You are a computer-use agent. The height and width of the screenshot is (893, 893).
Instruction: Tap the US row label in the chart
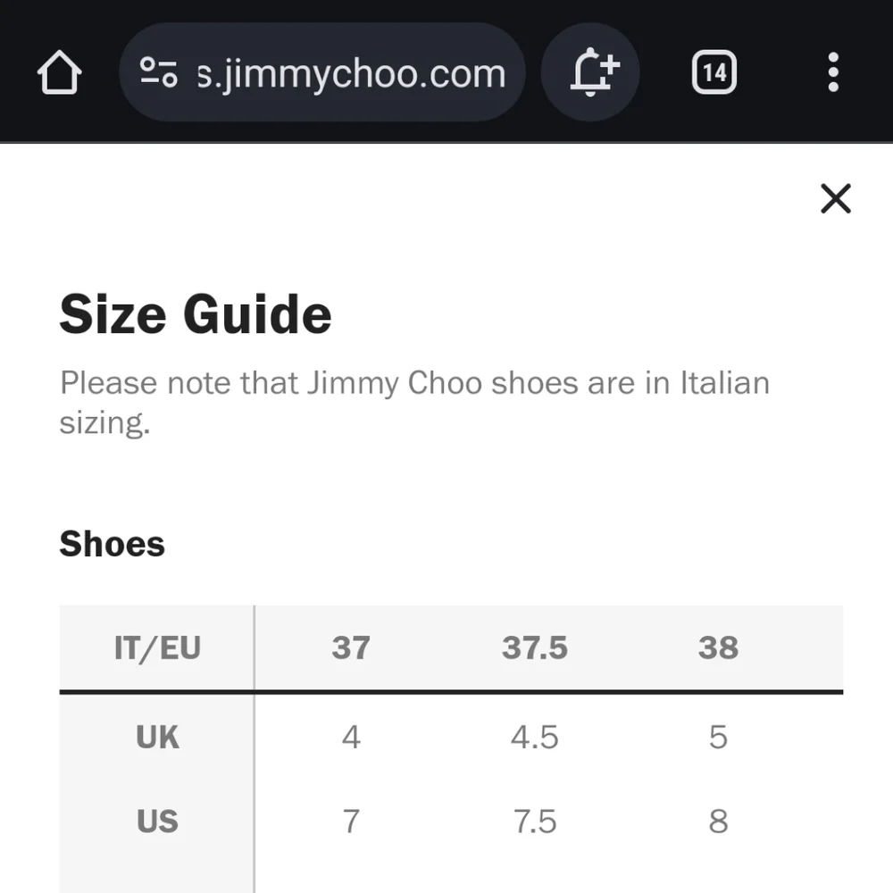click(156, 820)
